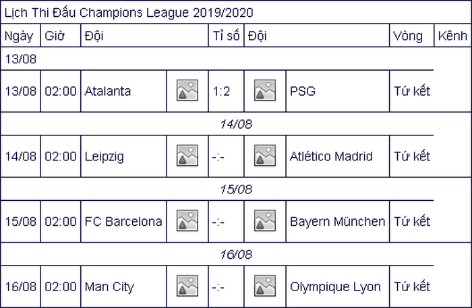Click Atalanta team logo placeholder image

click(x=187, y=90)
